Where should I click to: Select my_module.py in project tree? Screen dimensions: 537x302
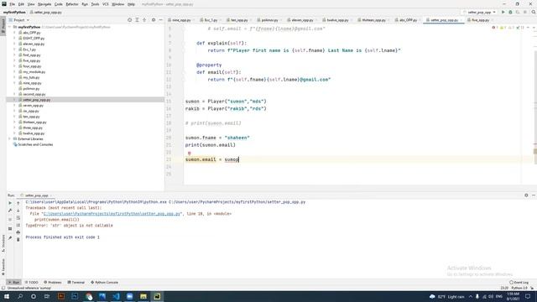tap(34, 72)
